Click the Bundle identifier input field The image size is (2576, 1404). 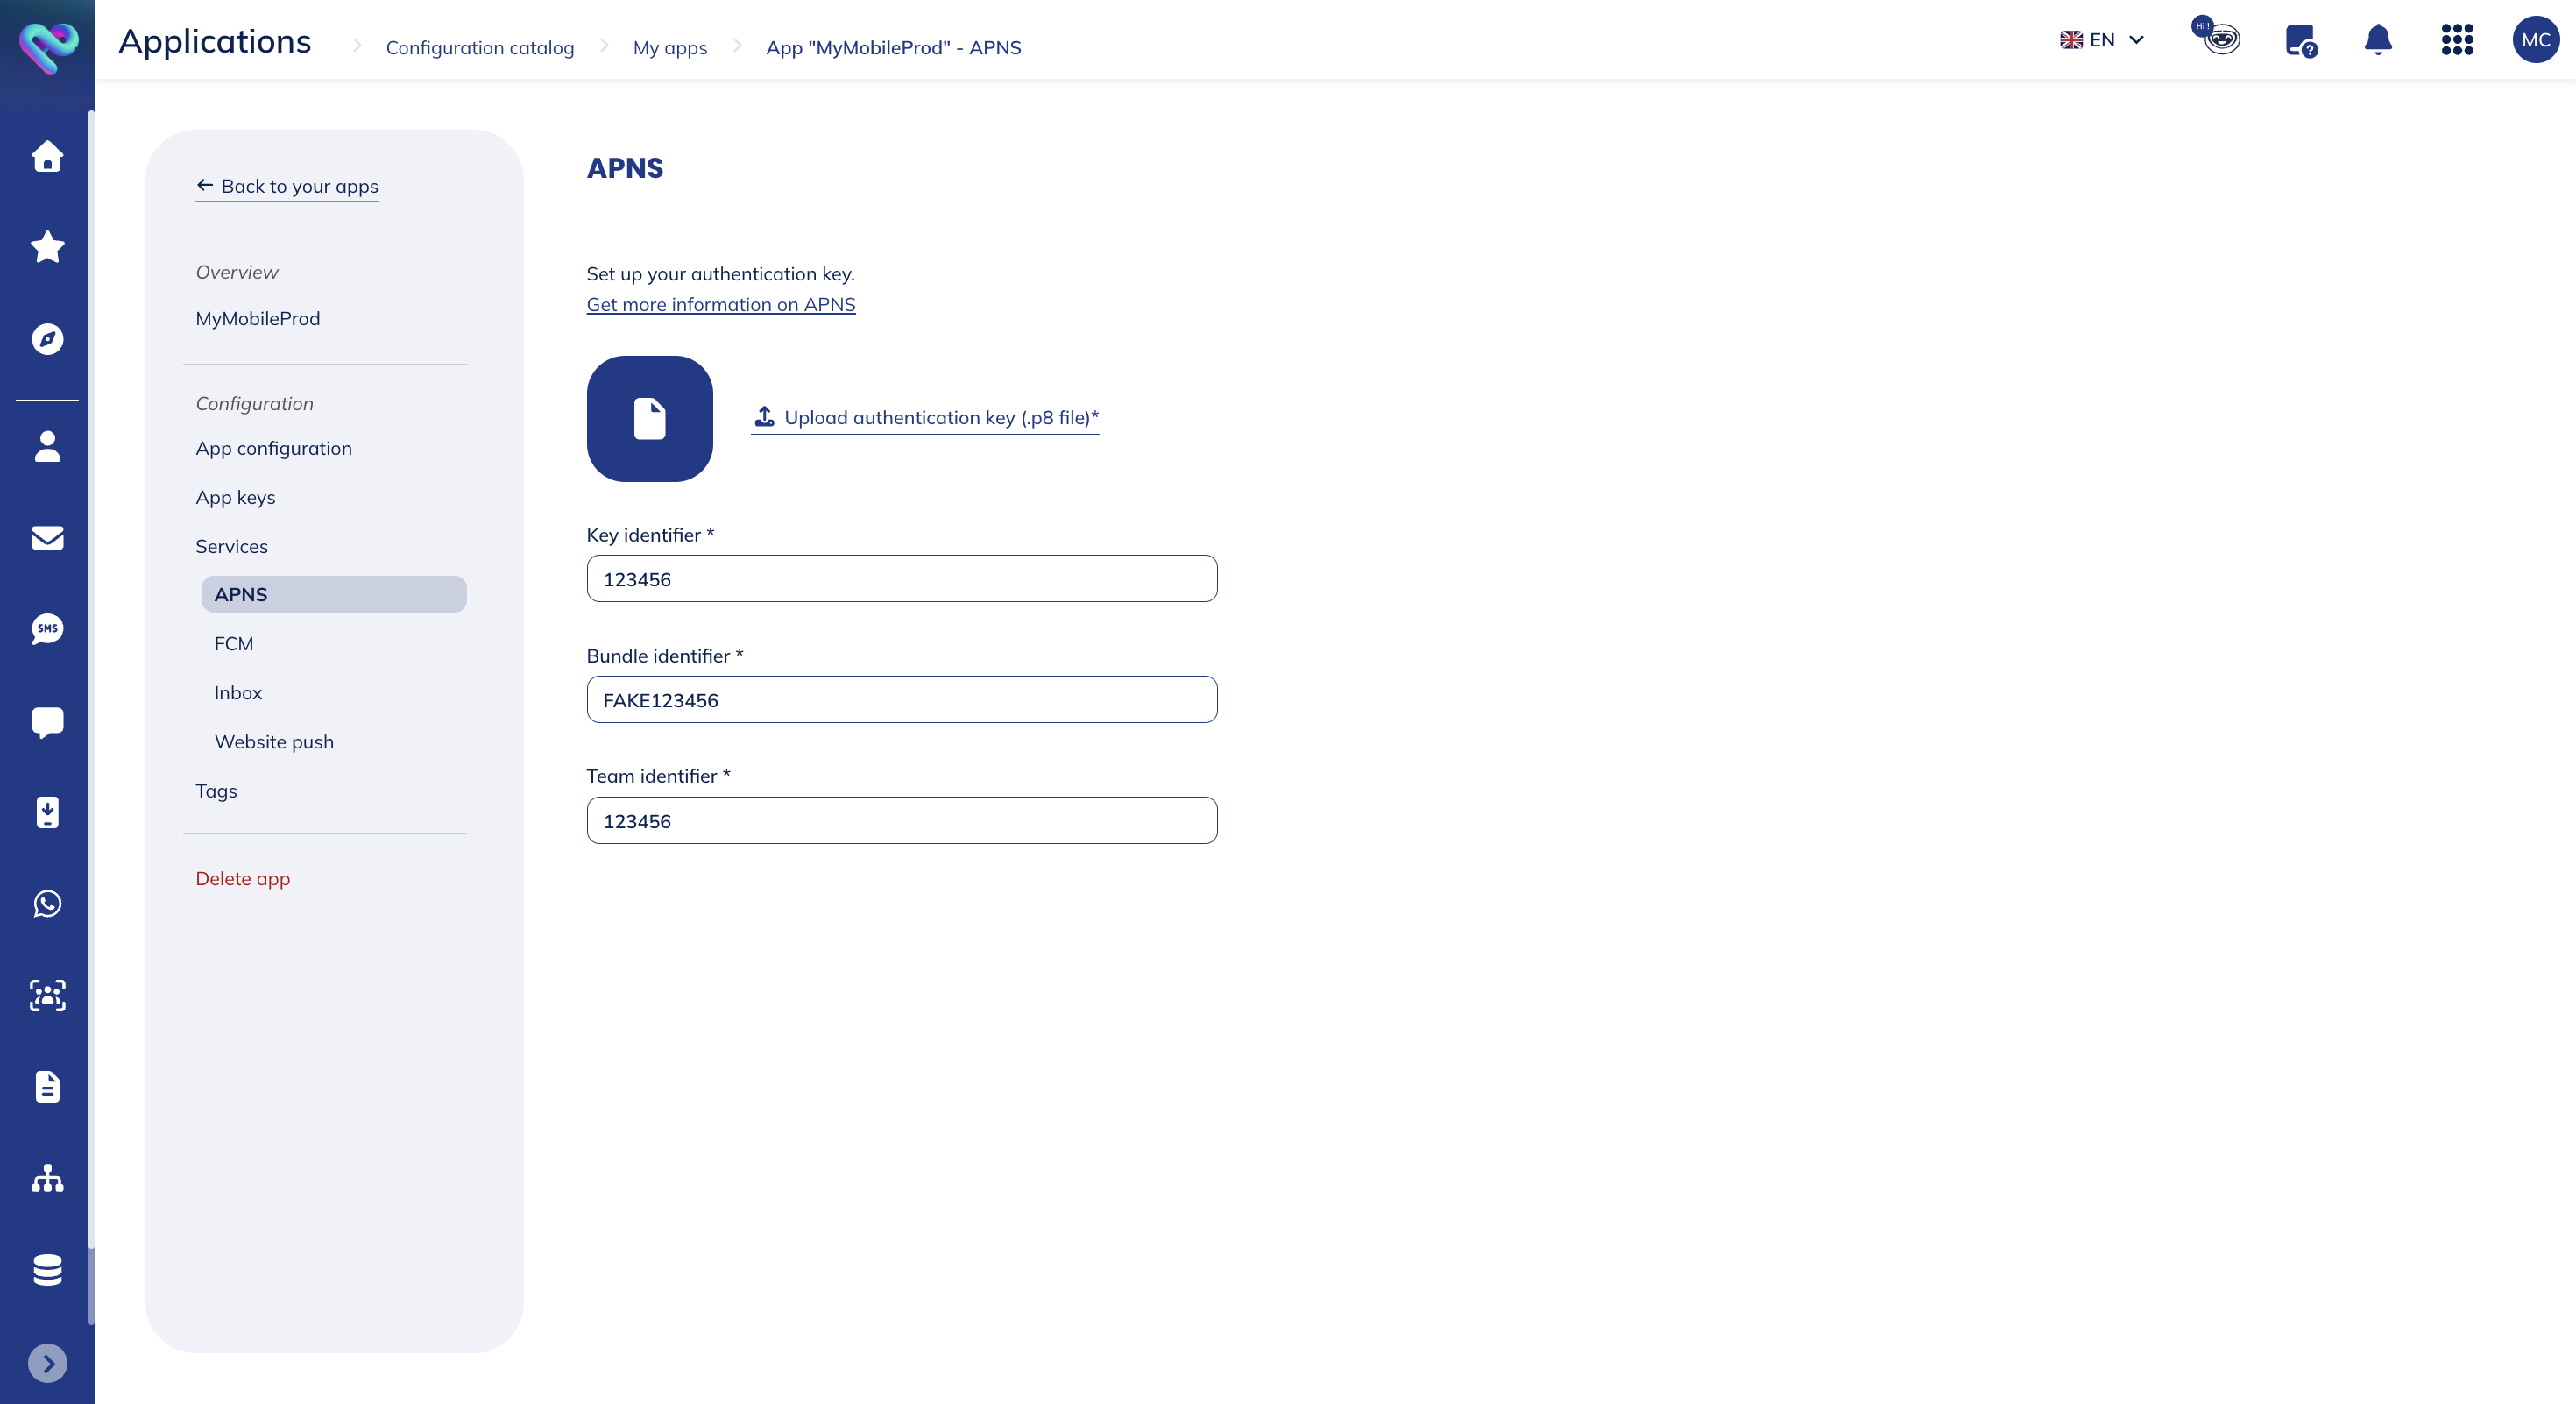coord(901,700)
